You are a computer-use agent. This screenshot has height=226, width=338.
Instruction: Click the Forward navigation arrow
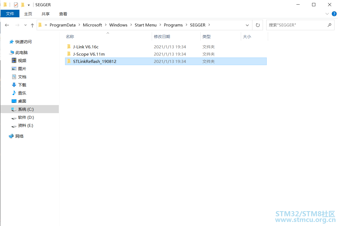17,25
